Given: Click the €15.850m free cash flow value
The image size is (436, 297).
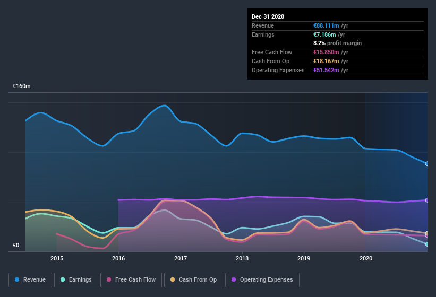Looking at the screenshot, I should 326,52.
